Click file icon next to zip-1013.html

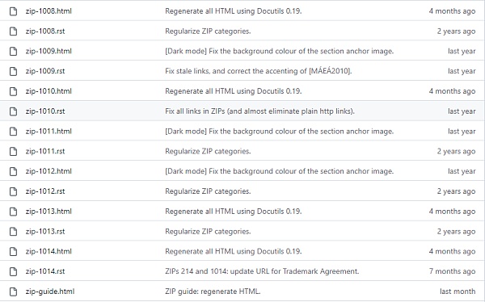[13, 212]
